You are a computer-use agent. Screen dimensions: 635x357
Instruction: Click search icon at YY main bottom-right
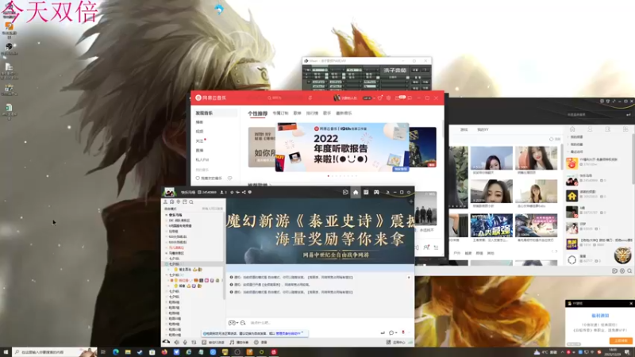(x=629, y=271)
